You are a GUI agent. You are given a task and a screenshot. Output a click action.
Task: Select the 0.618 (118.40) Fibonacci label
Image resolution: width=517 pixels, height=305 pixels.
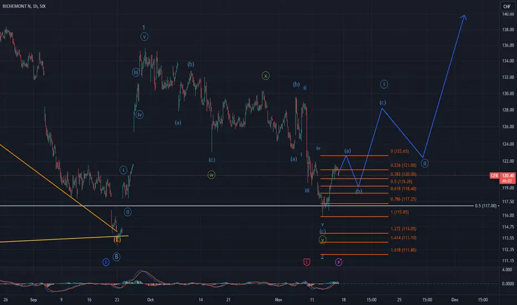click(403, 189)
